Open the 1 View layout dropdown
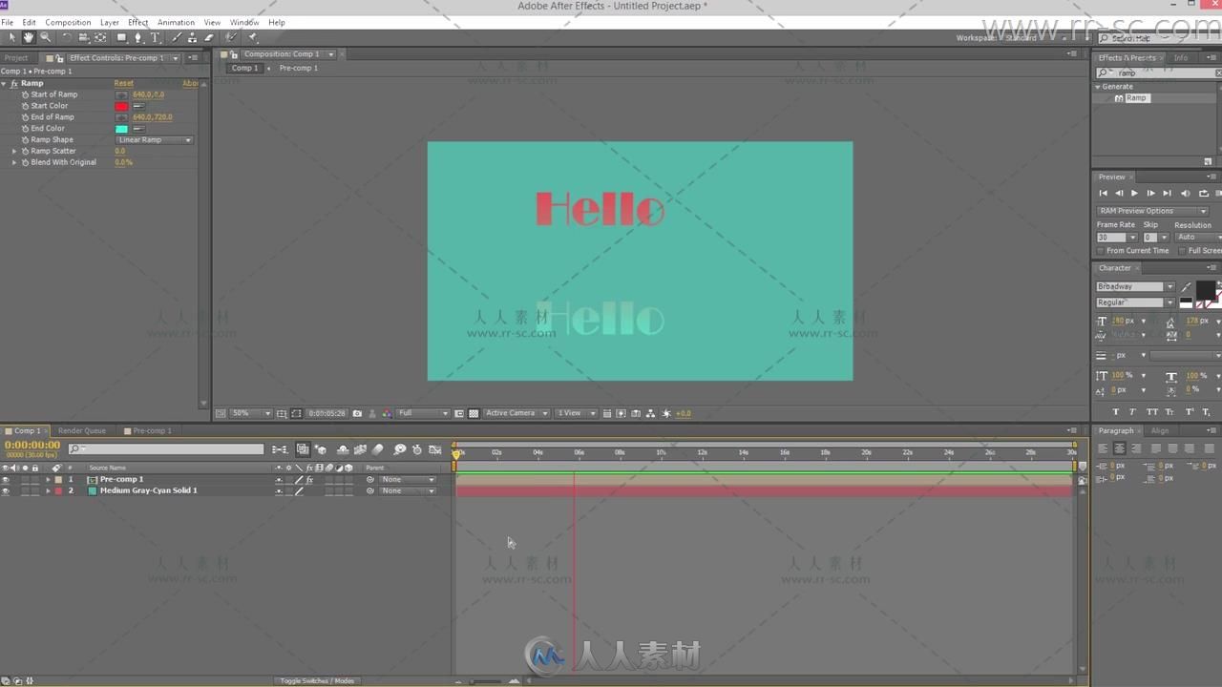Screen dimensions: 1222x687 click(x=577, y=413)
